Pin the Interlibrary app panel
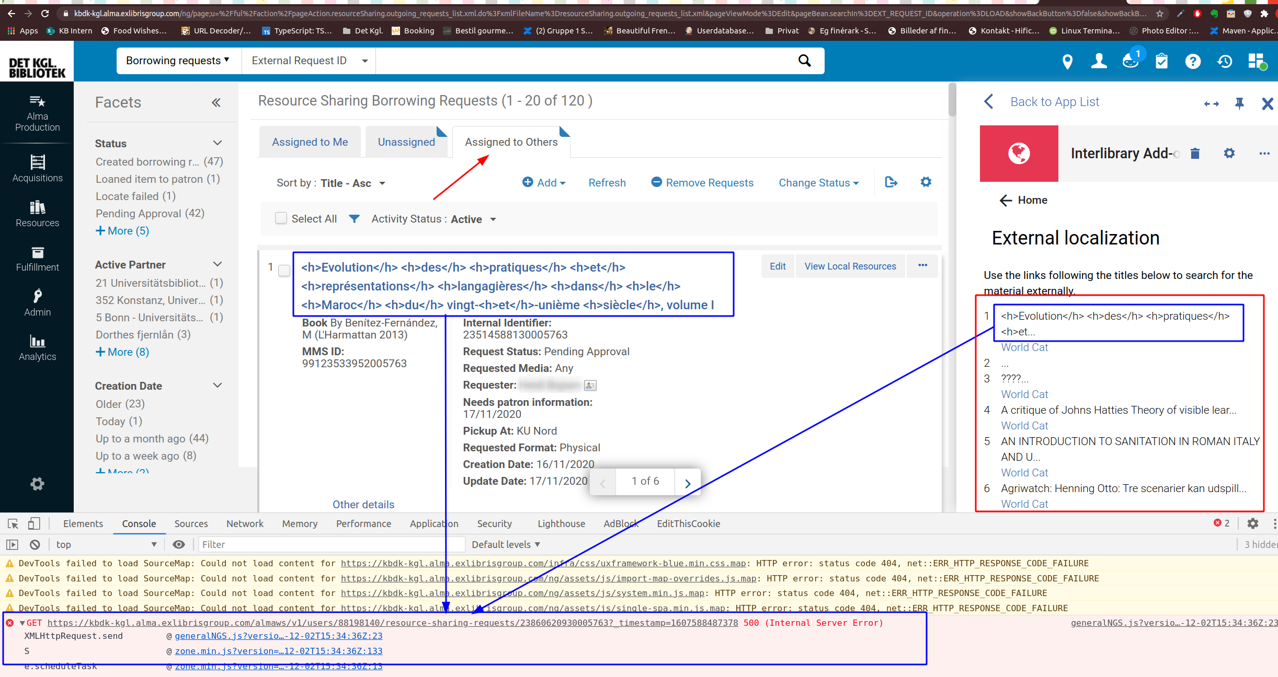1278x677 pixels. (1239, 103)
